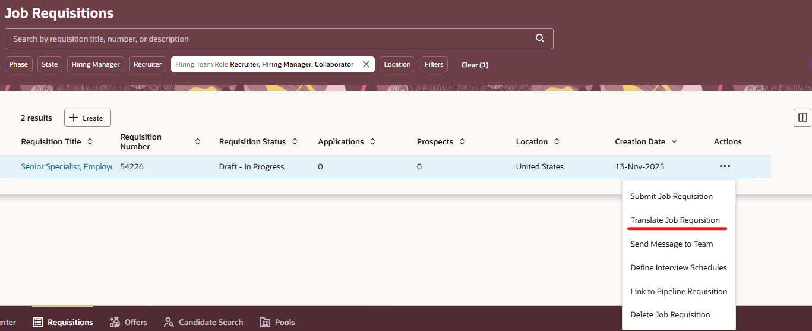Click the search magnifier icon
Screen dimensions: 812x331
[x=540, y=39]
